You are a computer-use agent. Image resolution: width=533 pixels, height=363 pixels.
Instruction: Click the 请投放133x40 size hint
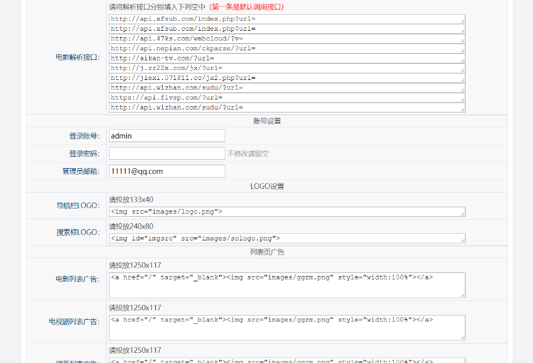(x=131, y=200)
